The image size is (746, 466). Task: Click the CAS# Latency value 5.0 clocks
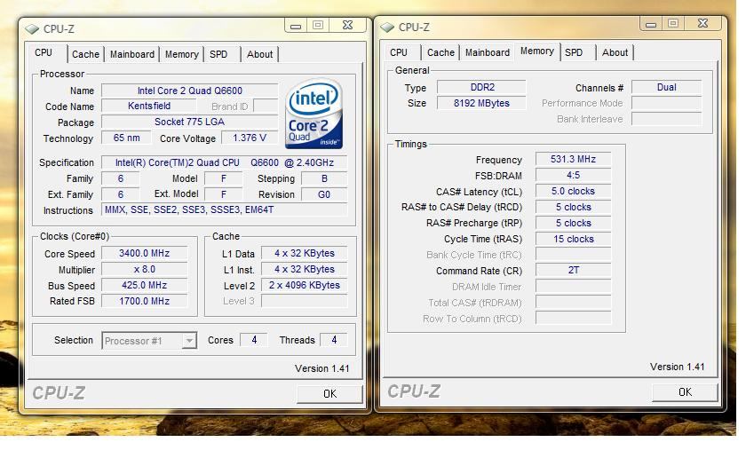tap(574, 191)
